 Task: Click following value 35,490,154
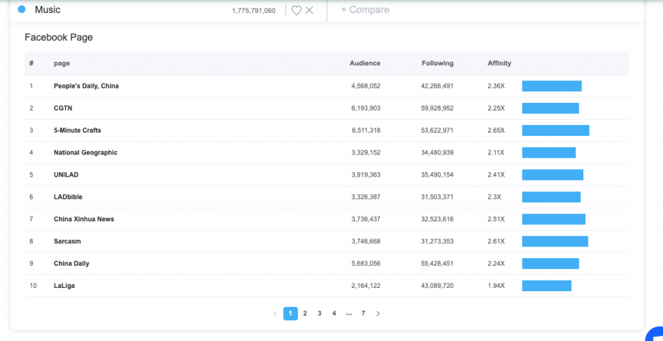(x=437, y=175)
